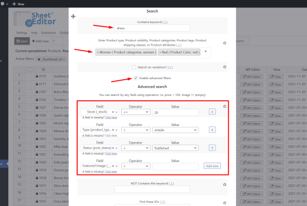Check row 12 checkbox for ID 1920
Viewport: 307px width, 206px height.
pyautogui.click(x=30, y=162)
